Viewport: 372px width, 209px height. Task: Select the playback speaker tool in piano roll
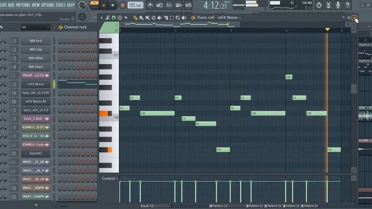tap(184, 18)
